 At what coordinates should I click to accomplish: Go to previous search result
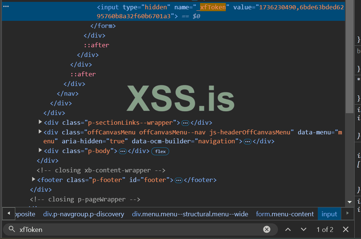pyautogui.click(x=288, y=229)
